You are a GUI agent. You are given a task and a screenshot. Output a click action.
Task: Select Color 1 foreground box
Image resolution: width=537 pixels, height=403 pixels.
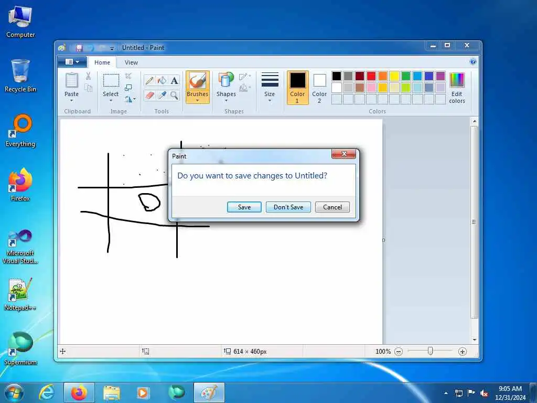pyautogui.click(x=298, y=88)
